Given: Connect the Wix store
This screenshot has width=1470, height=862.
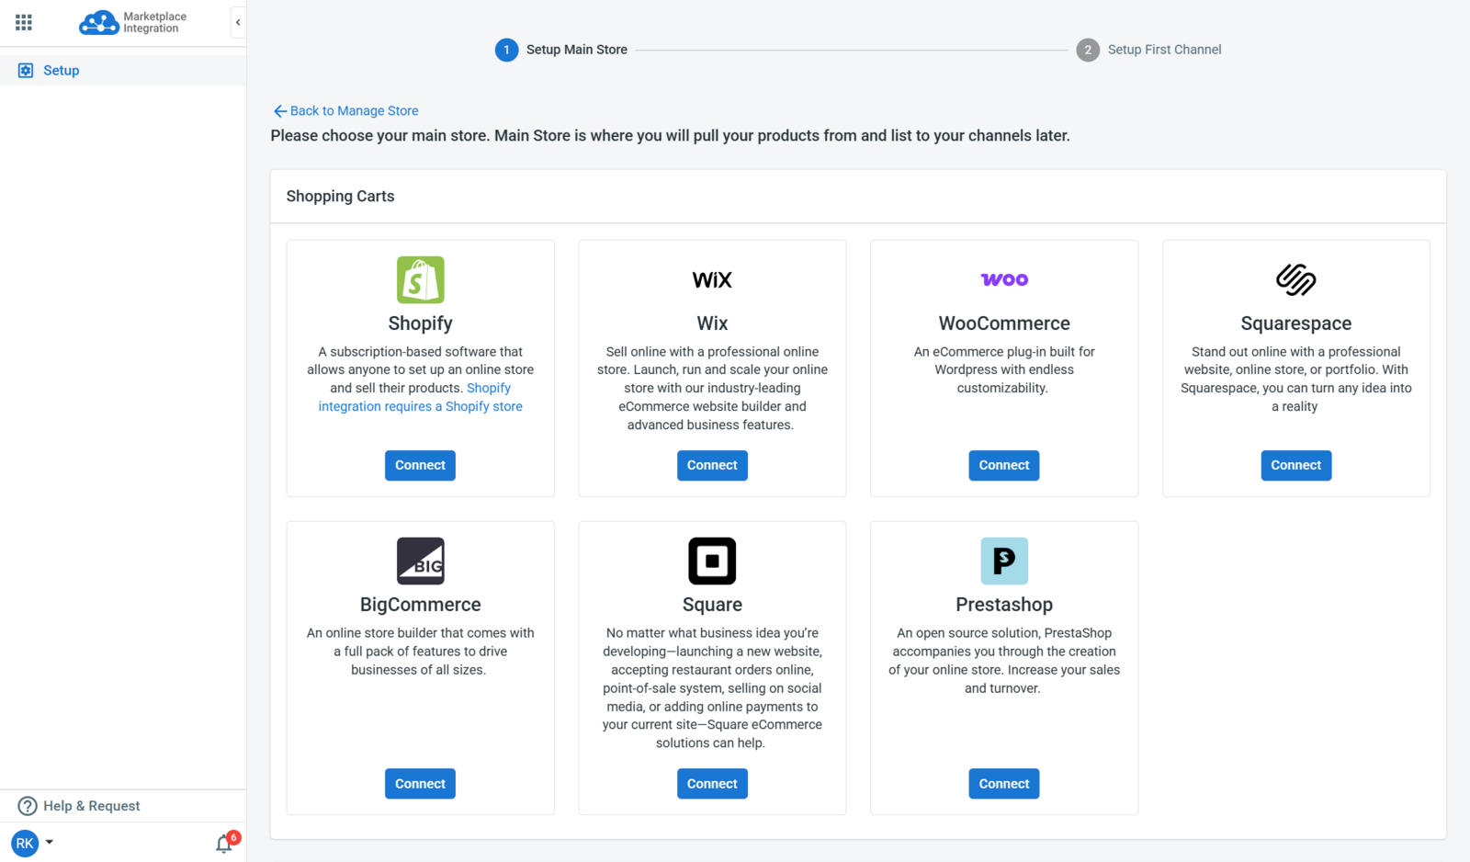Looking at the screenshot, I should 712,465.
